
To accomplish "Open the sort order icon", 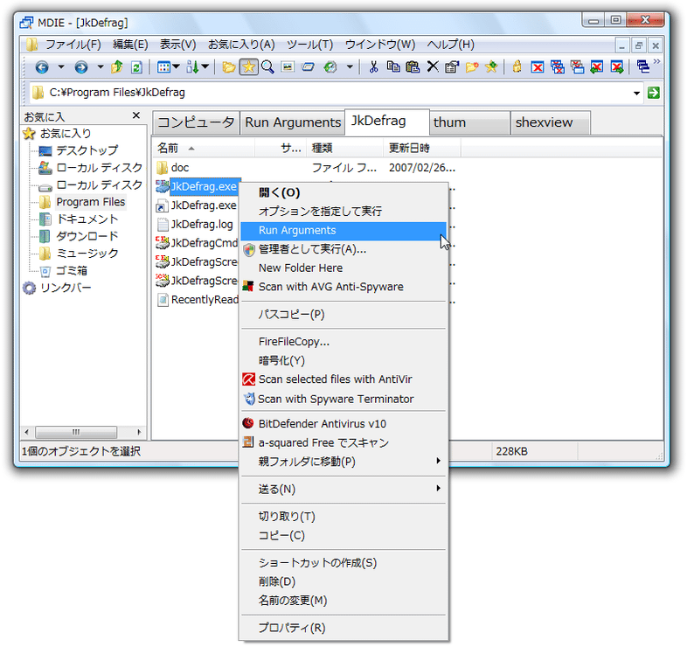I will pos(193,67).
